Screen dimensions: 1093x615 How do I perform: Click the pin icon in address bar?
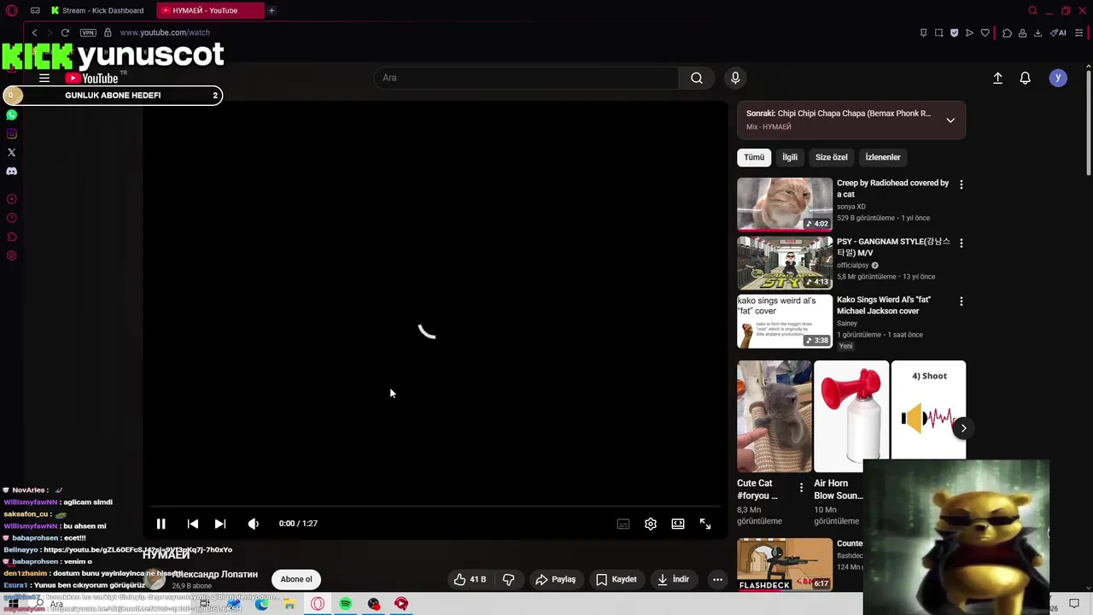[923, 32]
